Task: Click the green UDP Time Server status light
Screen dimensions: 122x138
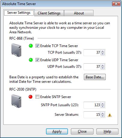Action: [31, 60]
